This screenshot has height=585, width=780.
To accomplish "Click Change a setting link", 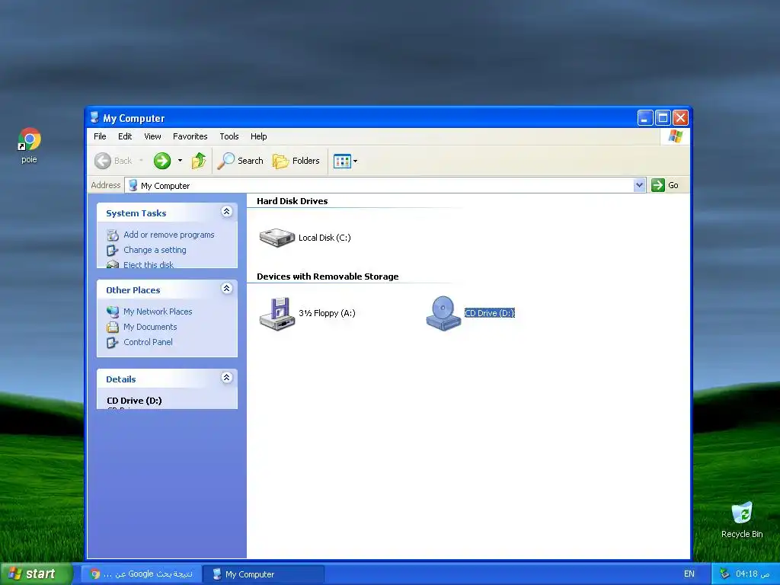I will click(155, 250).
